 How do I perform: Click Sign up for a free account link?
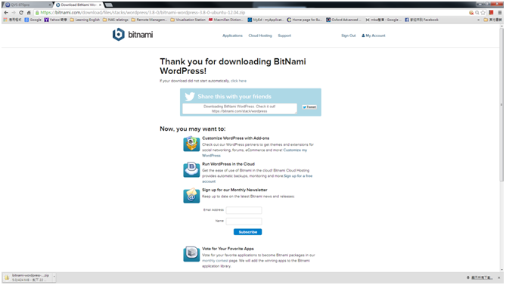tap(257, 178)
